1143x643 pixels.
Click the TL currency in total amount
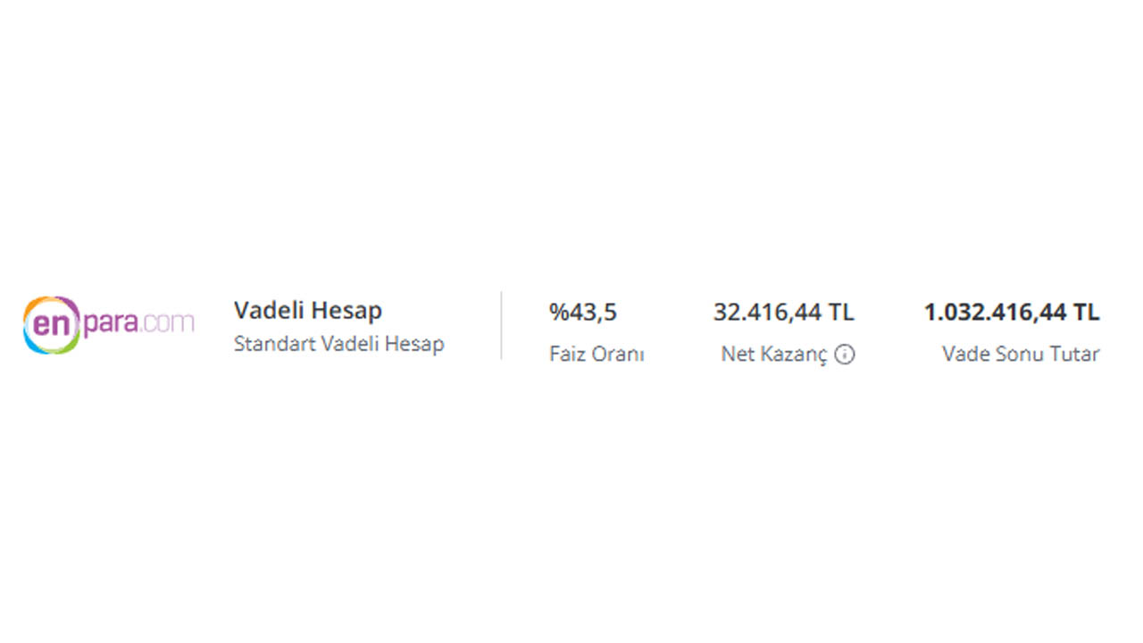[x=1087, y=313]
